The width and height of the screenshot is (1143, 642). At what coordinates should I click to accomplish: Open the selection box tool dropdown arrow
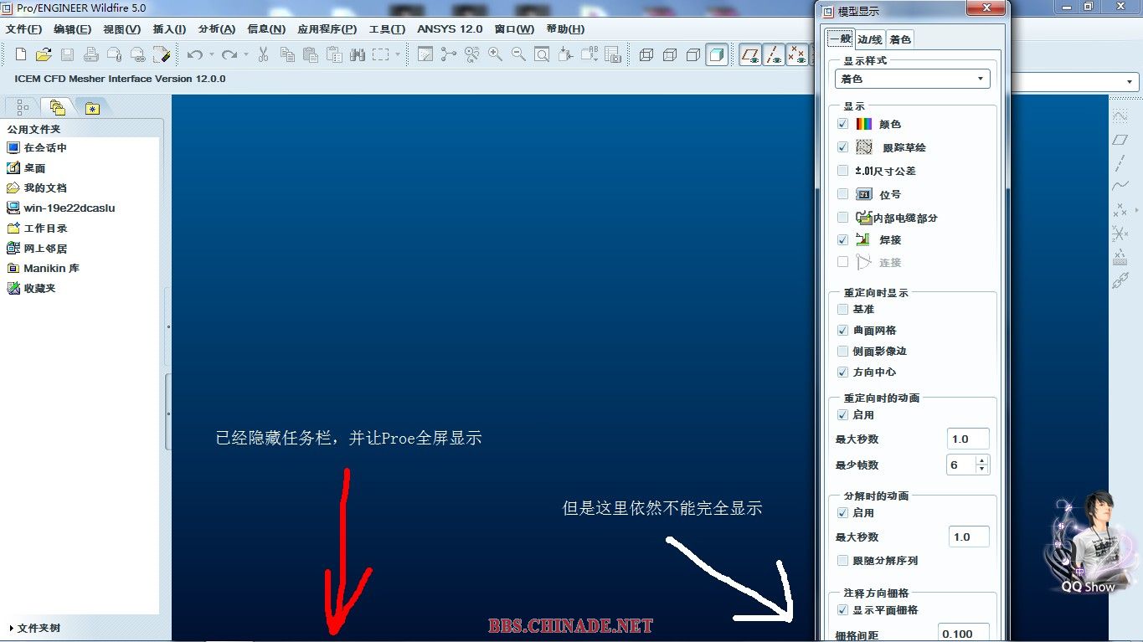click(398, 54)
